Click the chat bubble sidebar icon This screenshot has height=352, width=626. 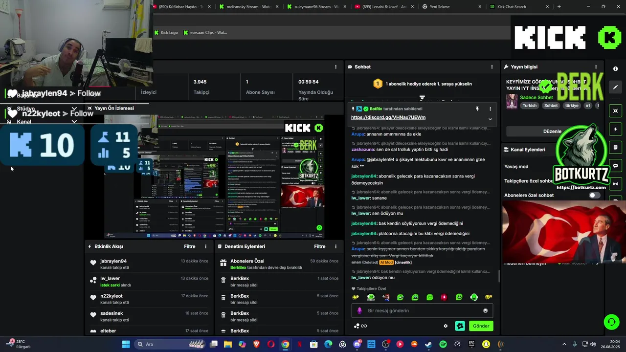coord(615,166)
